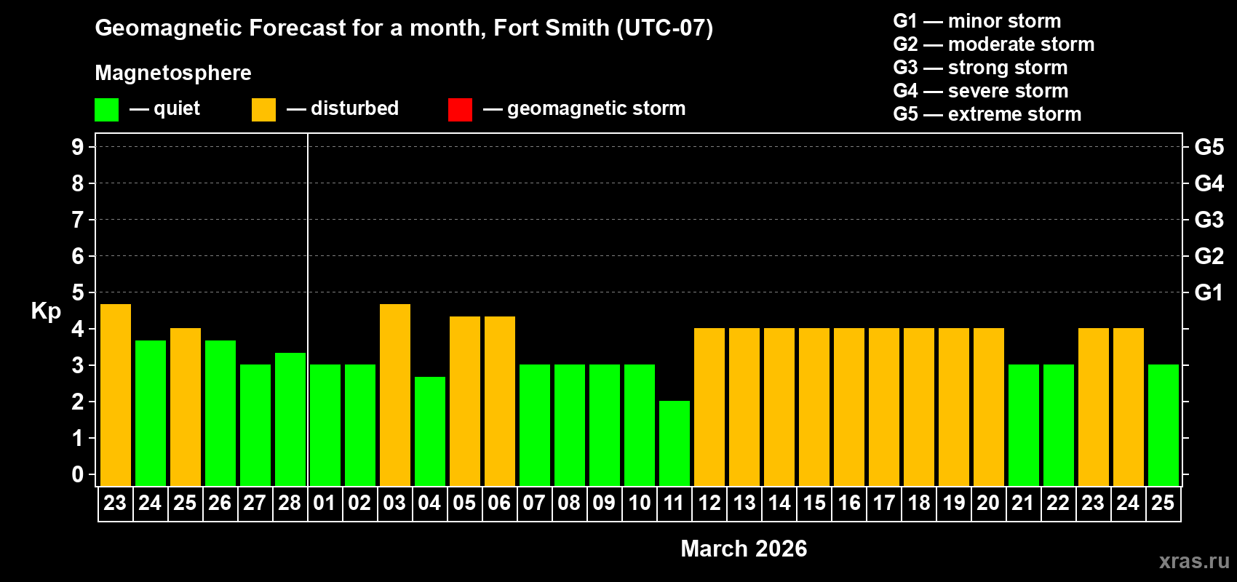Click the red geomagnetic storm legend swatch

coord(460,110)
